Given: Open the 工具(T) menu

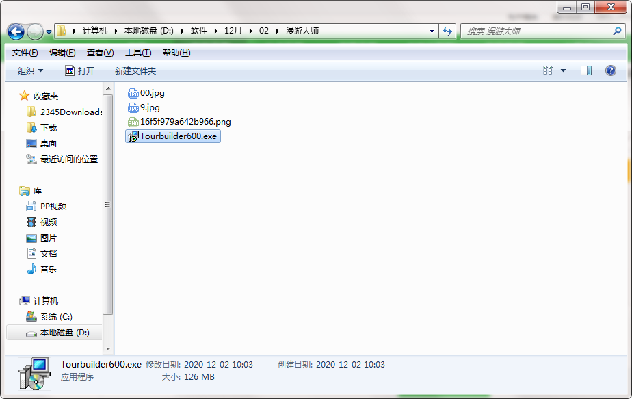Looking at the screenshot, I should [138, 53].
